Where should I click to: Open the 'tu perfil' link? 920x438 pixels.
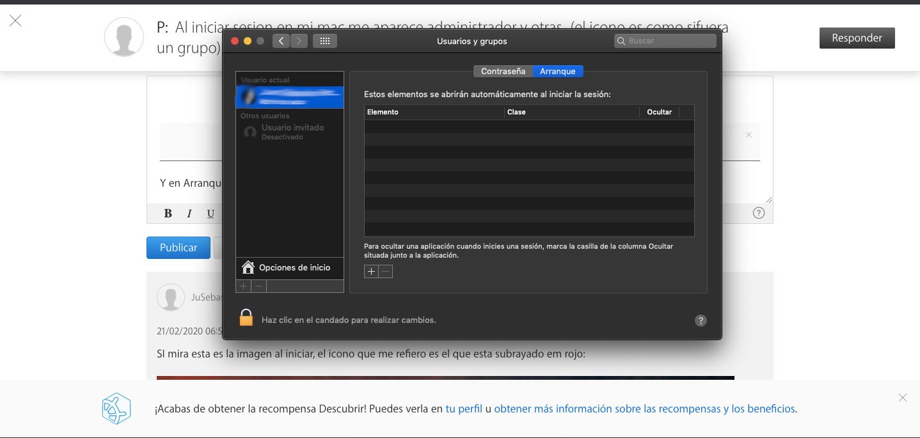[464, 409]
